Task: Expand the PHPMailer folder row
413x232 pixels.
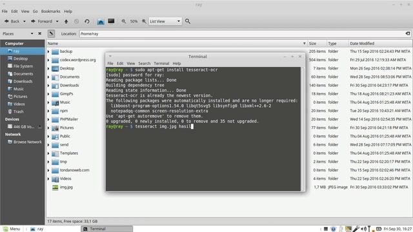Action: [48, 119]
